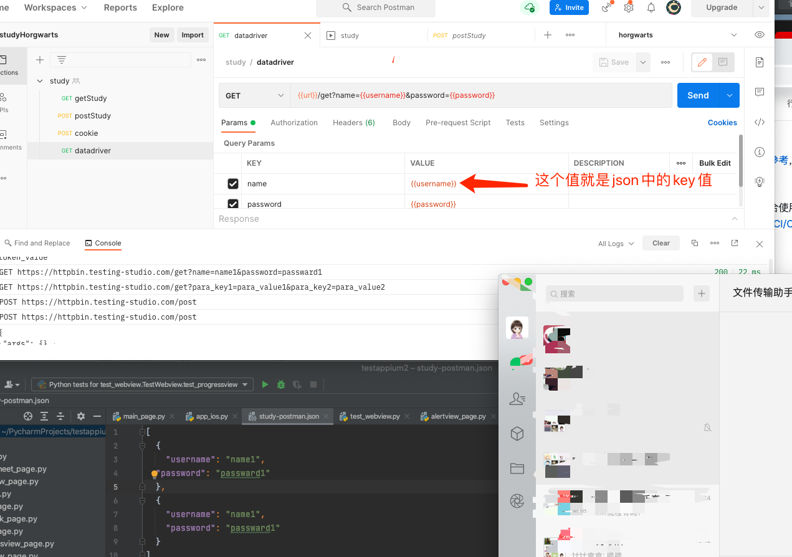Open the HTTP method GET dropdown

(x=255, y=95)
